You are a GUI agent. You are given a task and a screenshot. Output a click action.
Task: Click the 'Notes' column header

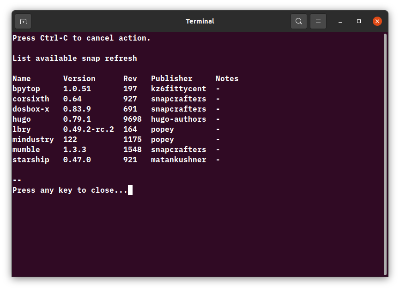coord(227,78)
